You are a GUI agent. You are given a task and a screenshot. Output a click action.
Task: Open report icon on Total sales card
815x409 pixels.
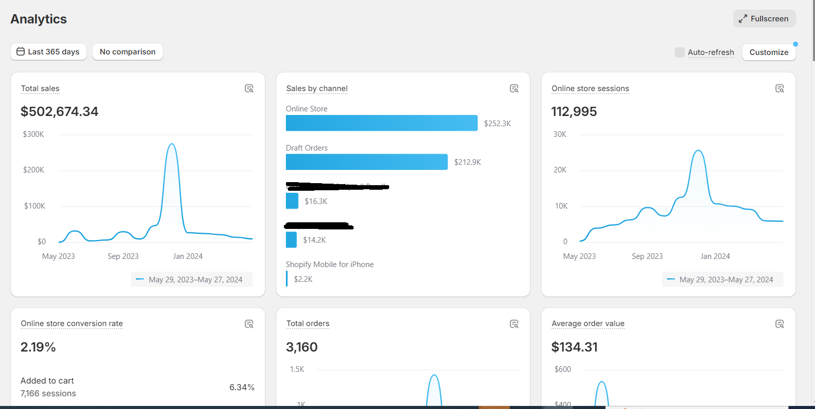[249, 89]
